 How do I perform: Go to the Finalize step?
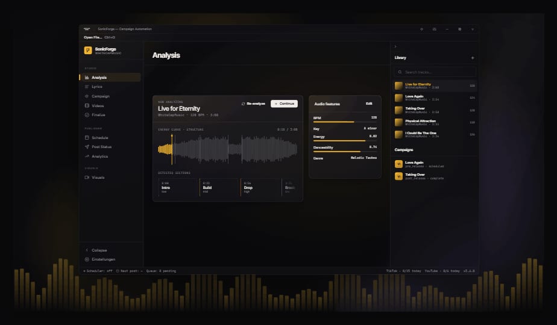click(110, 115)
